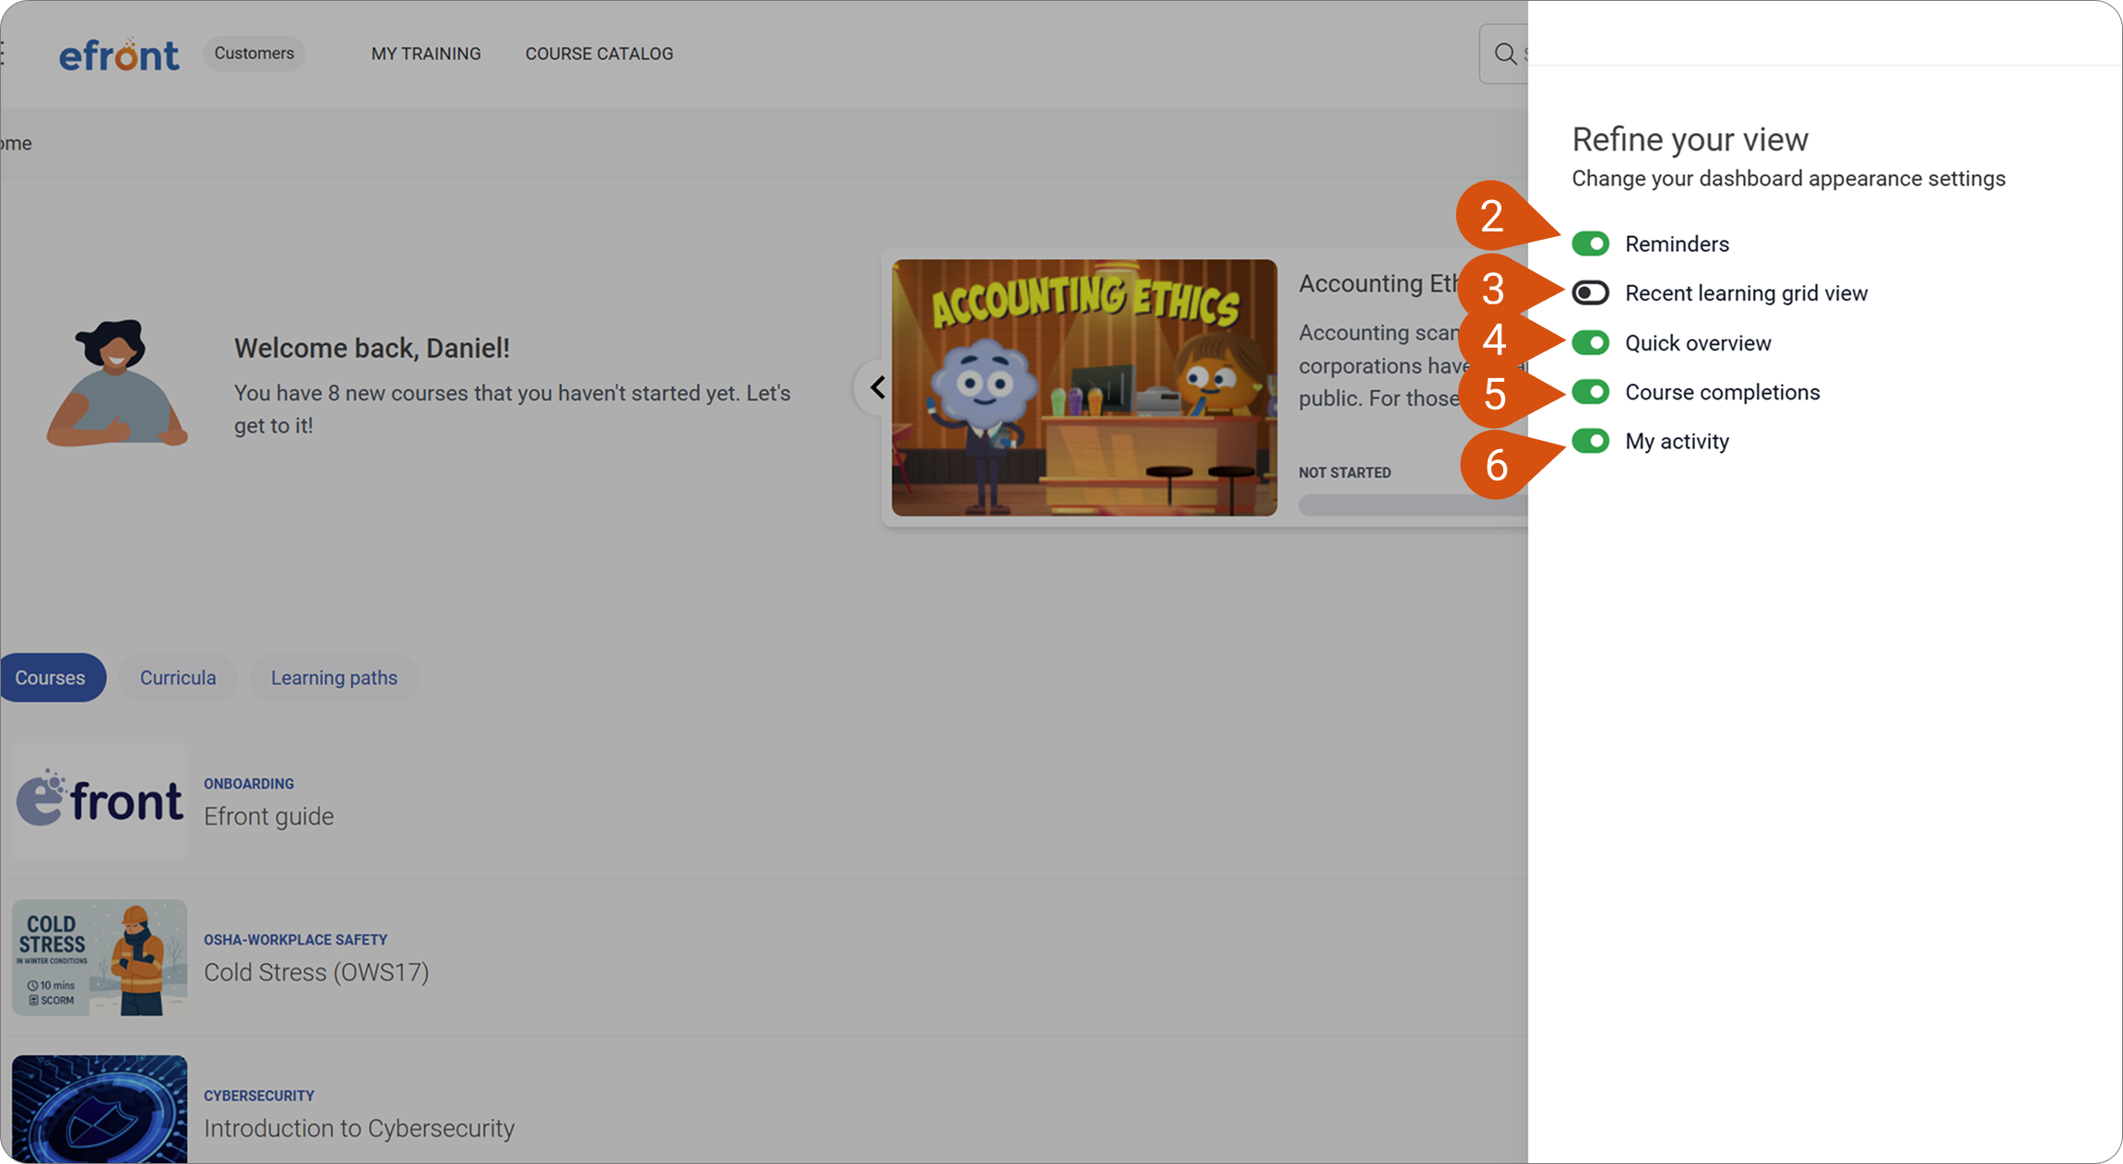Go to previous carousel slide arrow
This screenshot has height=1164, width=2123.
877,387
